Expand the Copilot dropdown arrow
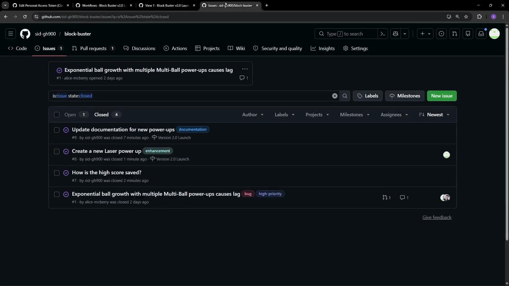The width and height of the screenshot is (509, 286). click(x=405, y=34)
